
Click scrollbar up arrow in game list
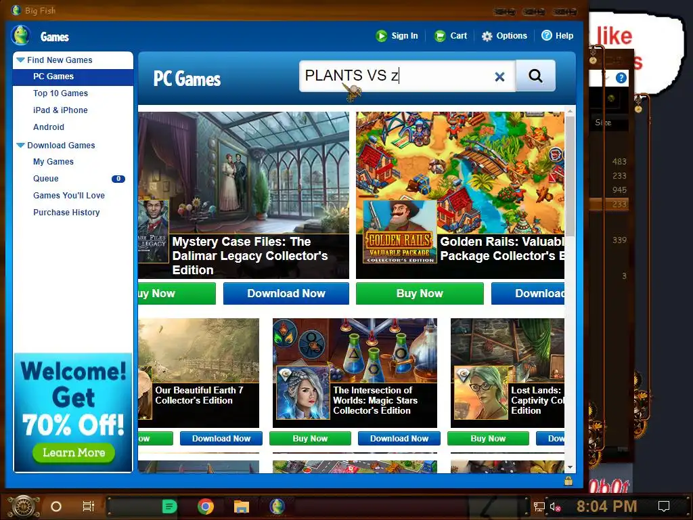[x=570, y=111]
